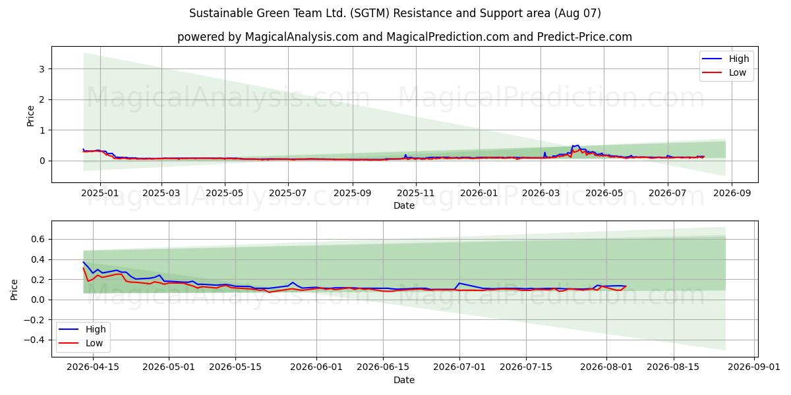791x395 pixels.
Task: Click the '2026-05-15' date tick label
Action: click(236, 368)
